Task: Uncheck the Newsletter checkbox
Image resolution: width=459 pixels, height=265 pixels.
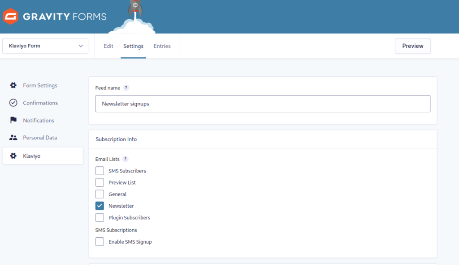Action: [100, 206]
